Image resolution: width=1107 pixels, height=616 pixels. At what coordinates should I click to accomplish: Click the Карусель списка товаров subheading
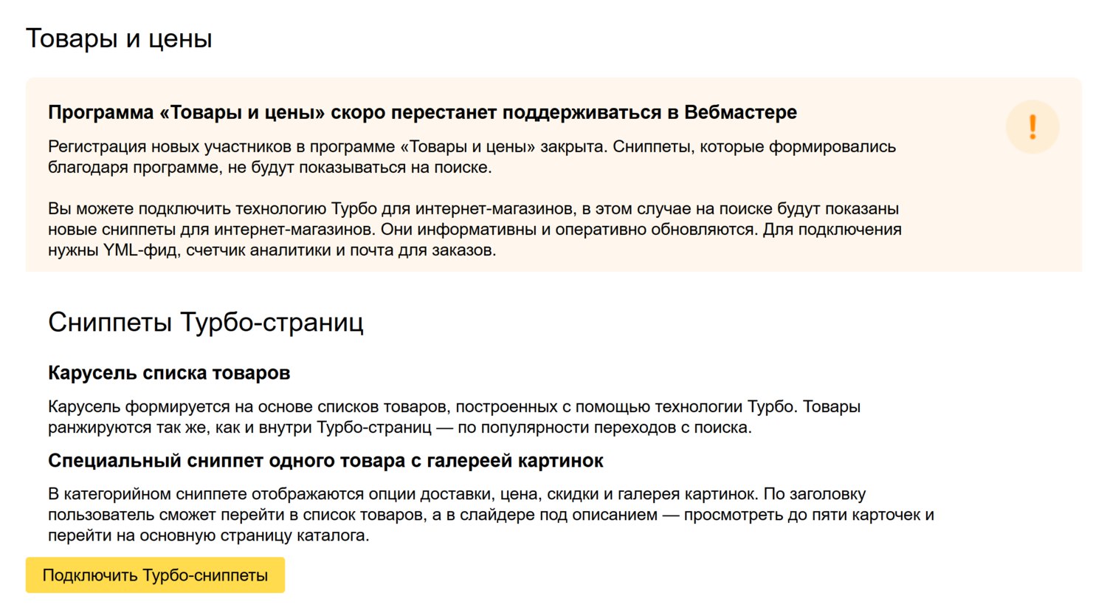pyautogui.click(x=169, y=373)
